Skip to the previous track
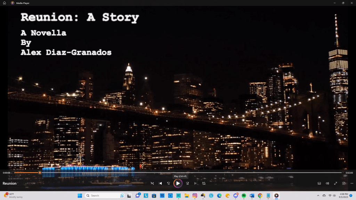This screenshot has width=356, height=200. tap(160, 183)
